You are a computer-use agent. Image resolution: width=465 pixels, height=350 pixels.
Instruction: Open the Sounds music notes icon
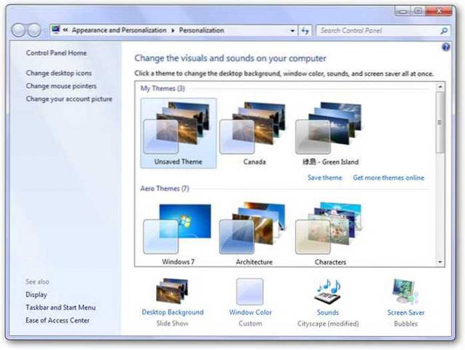tap(327, 291)
